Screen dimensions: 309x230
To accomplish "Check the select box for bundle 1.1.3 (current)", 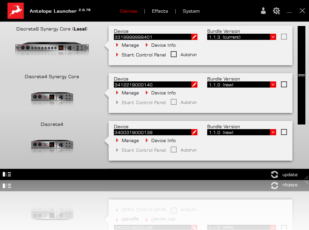I will click(x=284, y=37).
